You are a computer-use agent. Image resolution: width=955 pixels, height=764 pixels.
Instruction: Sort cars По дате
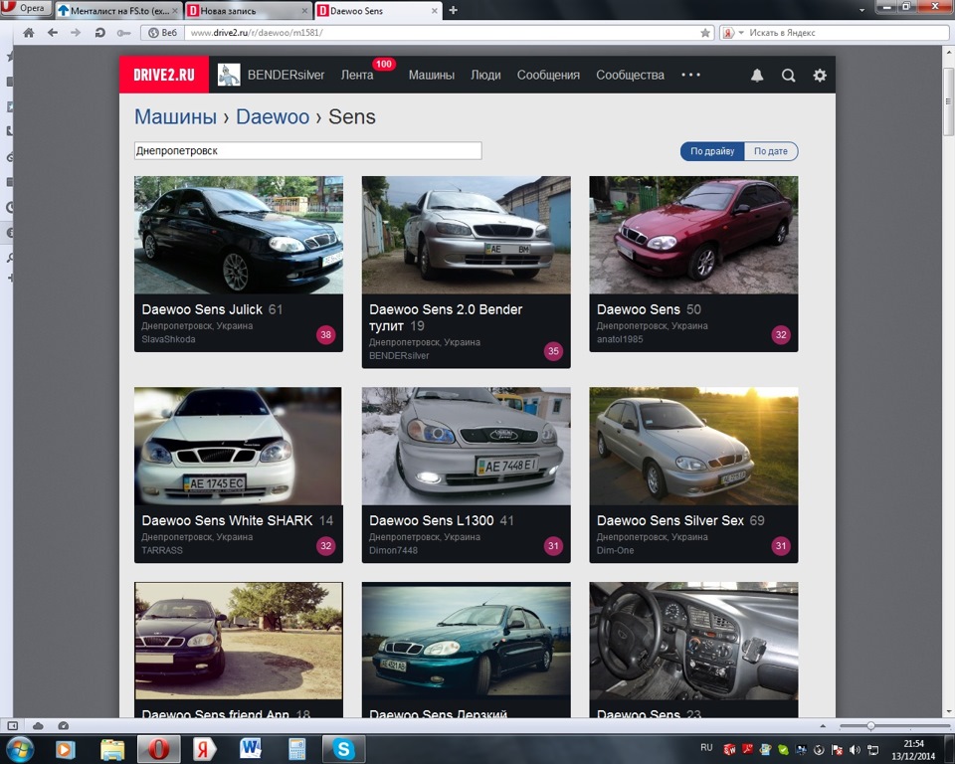771,151
